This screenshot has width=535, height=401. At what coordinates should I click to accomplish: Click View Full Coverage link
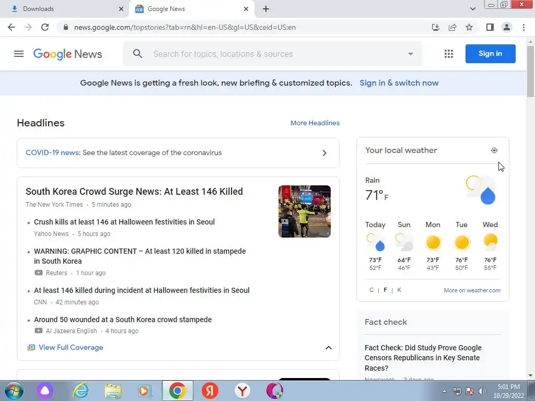click(x=71, y=347)
